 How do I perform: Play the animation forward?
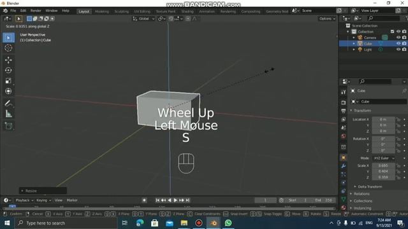[x=175, y=200]
